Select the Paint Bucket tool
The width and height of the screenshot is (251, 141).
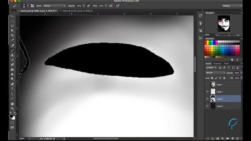(12, 70)
